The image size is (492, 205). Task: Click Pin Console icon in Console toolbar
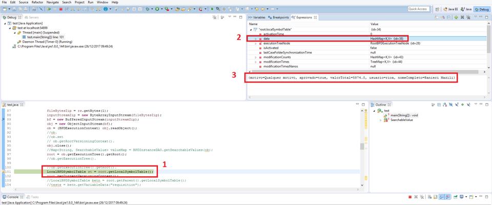(455, 197)
